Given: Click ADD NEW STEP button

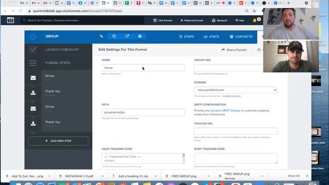Looking at the screenshot, I should (x=58, y=141).
